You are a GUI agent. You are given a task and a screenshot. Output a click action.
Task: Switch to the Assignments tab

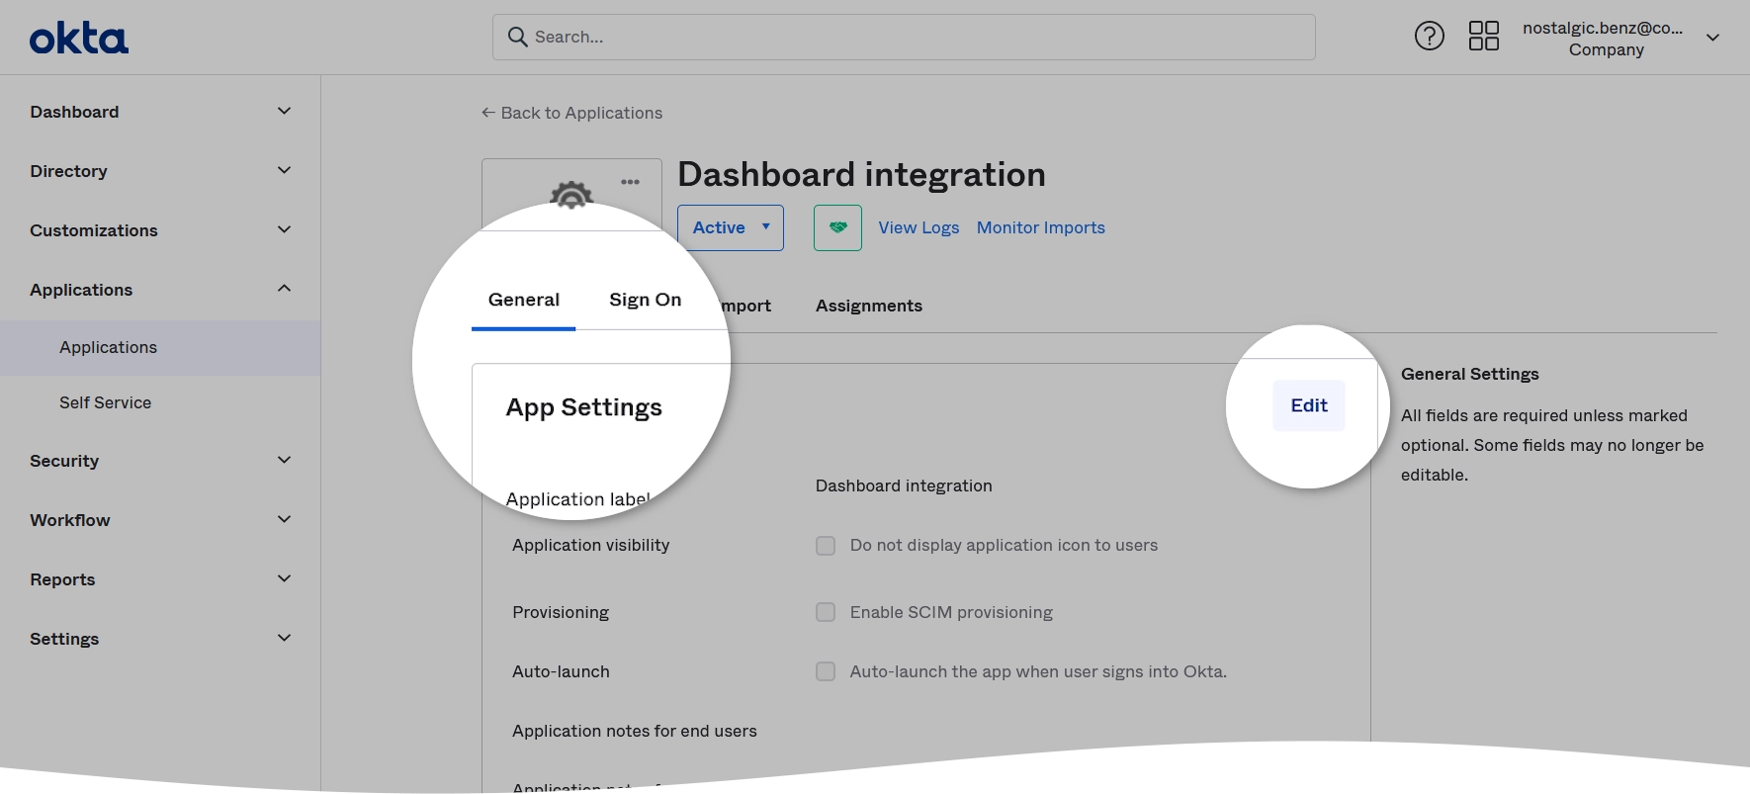tap(869, 306)
